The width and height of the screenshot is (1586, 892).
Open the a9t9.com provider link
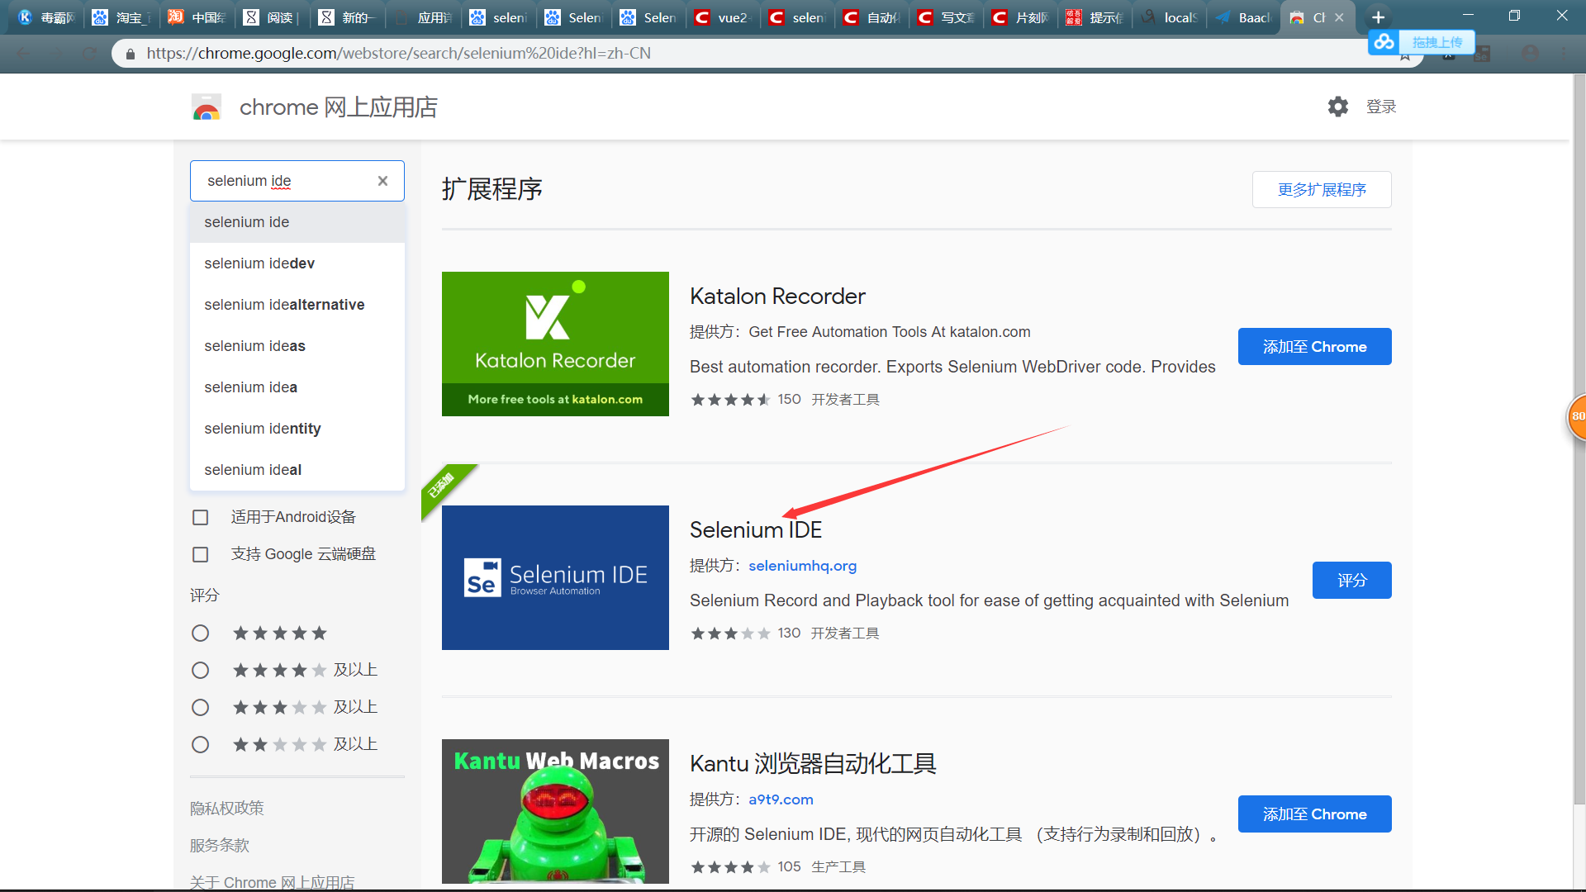pos(781,799)
